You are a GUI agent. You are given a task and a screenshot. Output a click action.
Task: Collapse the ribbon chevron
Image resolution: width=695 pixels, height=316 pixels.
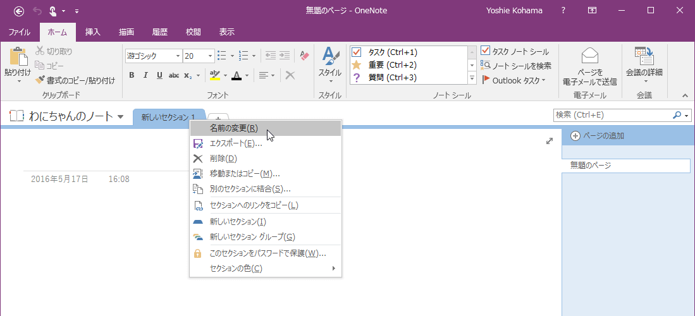click(x=685, y=95)
